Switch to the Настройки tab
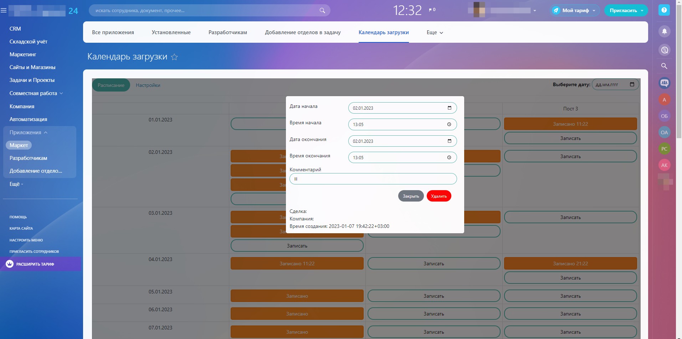 (x=148, y=85)
